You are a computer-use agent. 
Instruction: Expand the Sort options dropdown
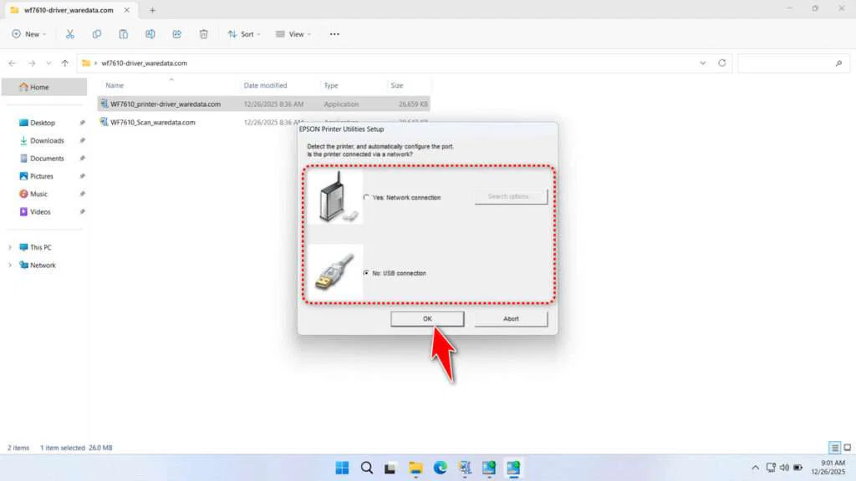point(244,34)
